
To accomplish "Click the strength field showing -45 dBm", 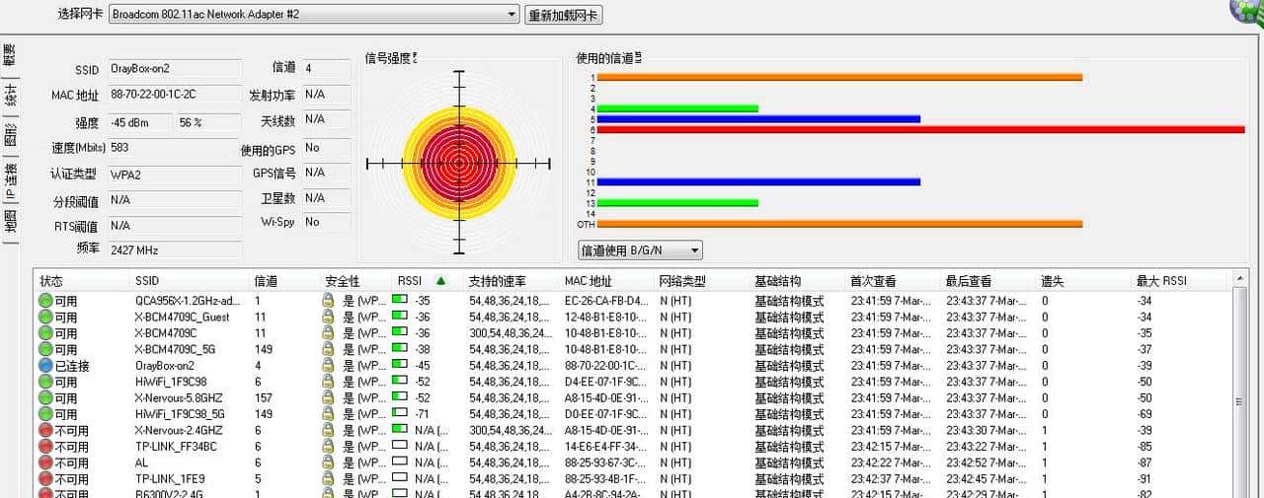I will point(139,122).
